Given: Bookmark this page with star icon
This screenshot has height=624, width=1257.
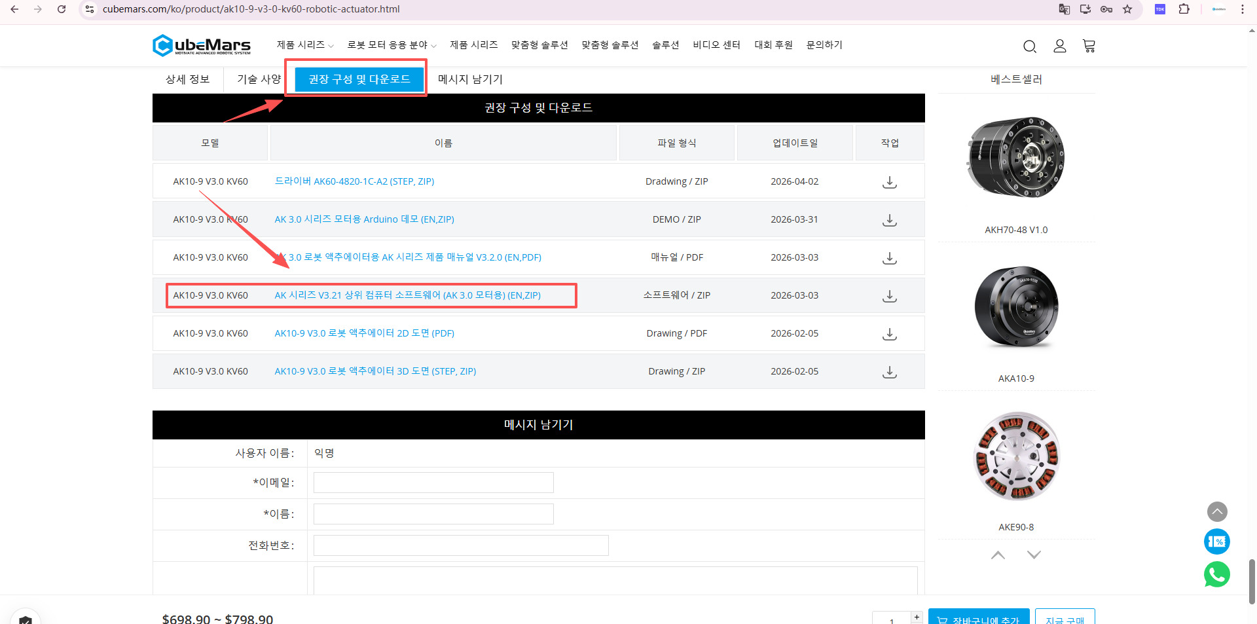Looking at the screenshot, I should pos(1127,9).
